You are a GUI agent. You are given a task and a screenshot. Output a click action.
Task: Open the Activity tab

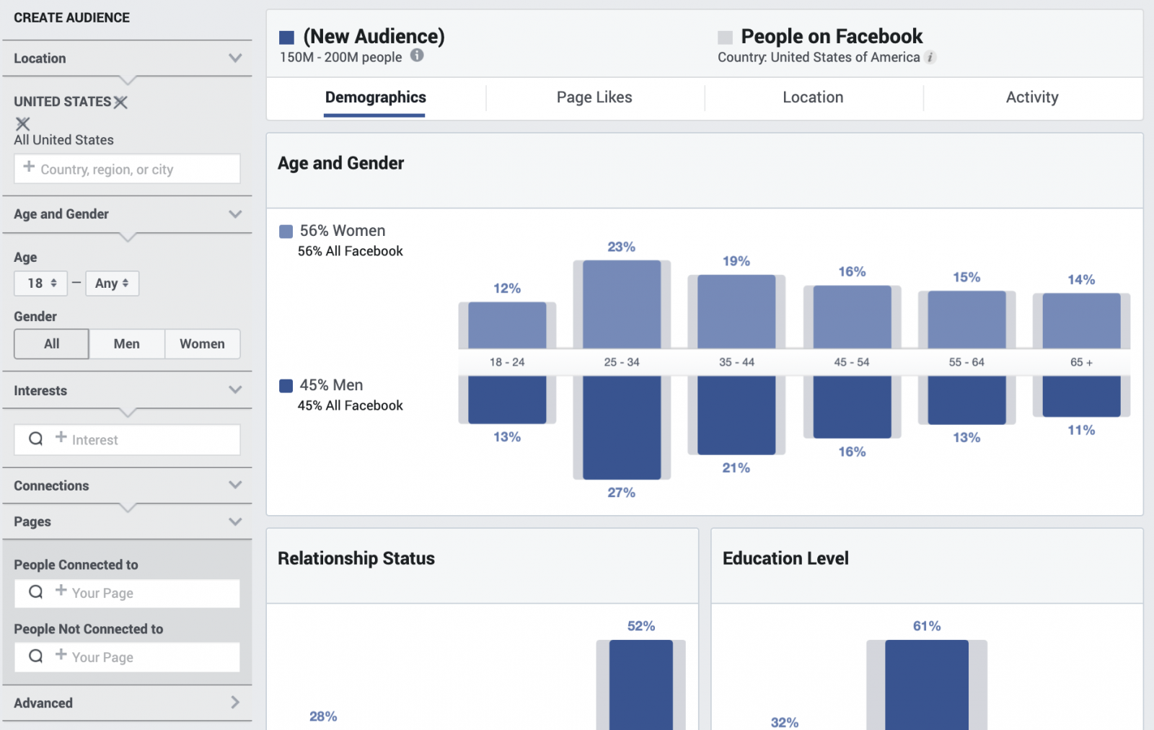[1031, 97]
